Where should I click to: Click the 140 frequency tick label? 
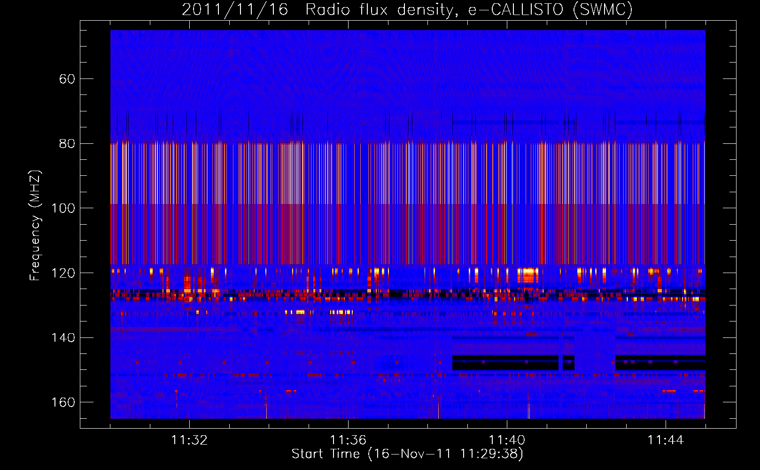pos(63,338)
